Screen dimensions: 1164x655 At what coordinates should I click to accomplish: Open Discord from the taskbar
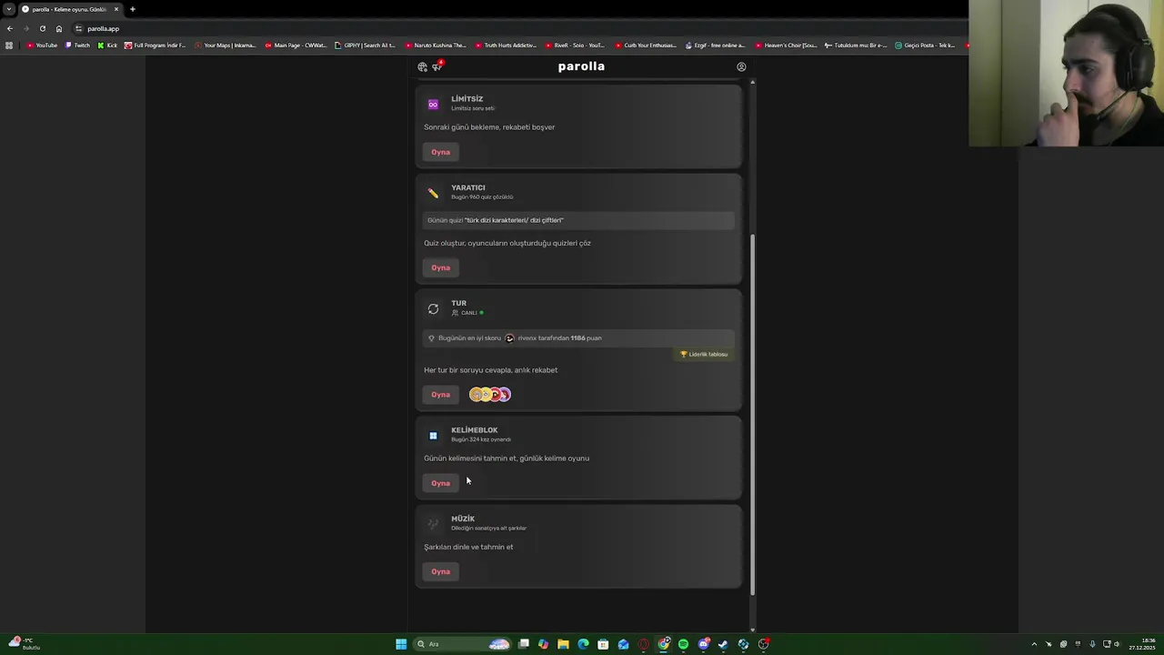coord(704,644)
